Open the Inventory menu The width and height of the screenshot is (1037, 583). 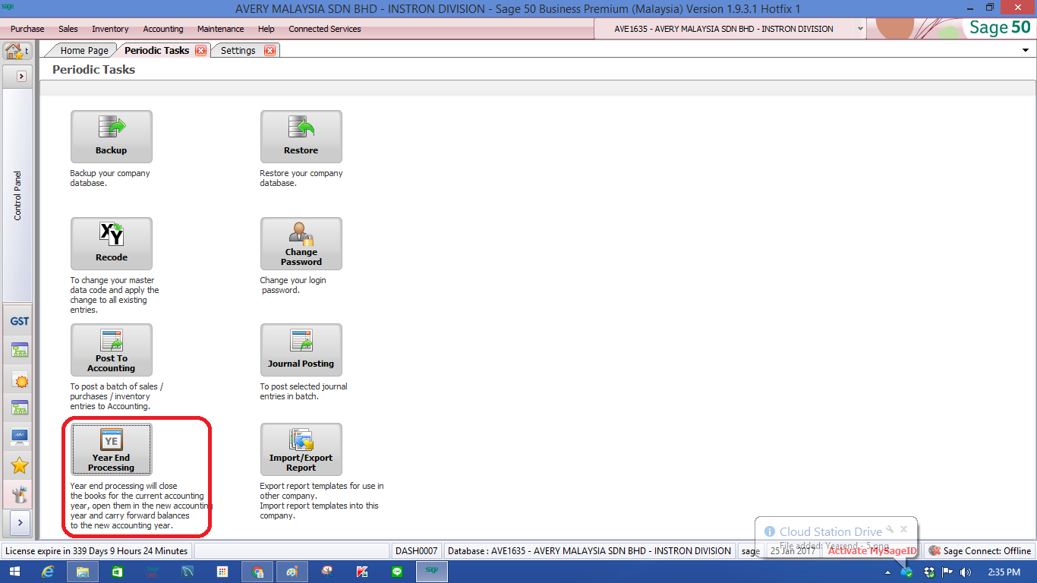110,29
